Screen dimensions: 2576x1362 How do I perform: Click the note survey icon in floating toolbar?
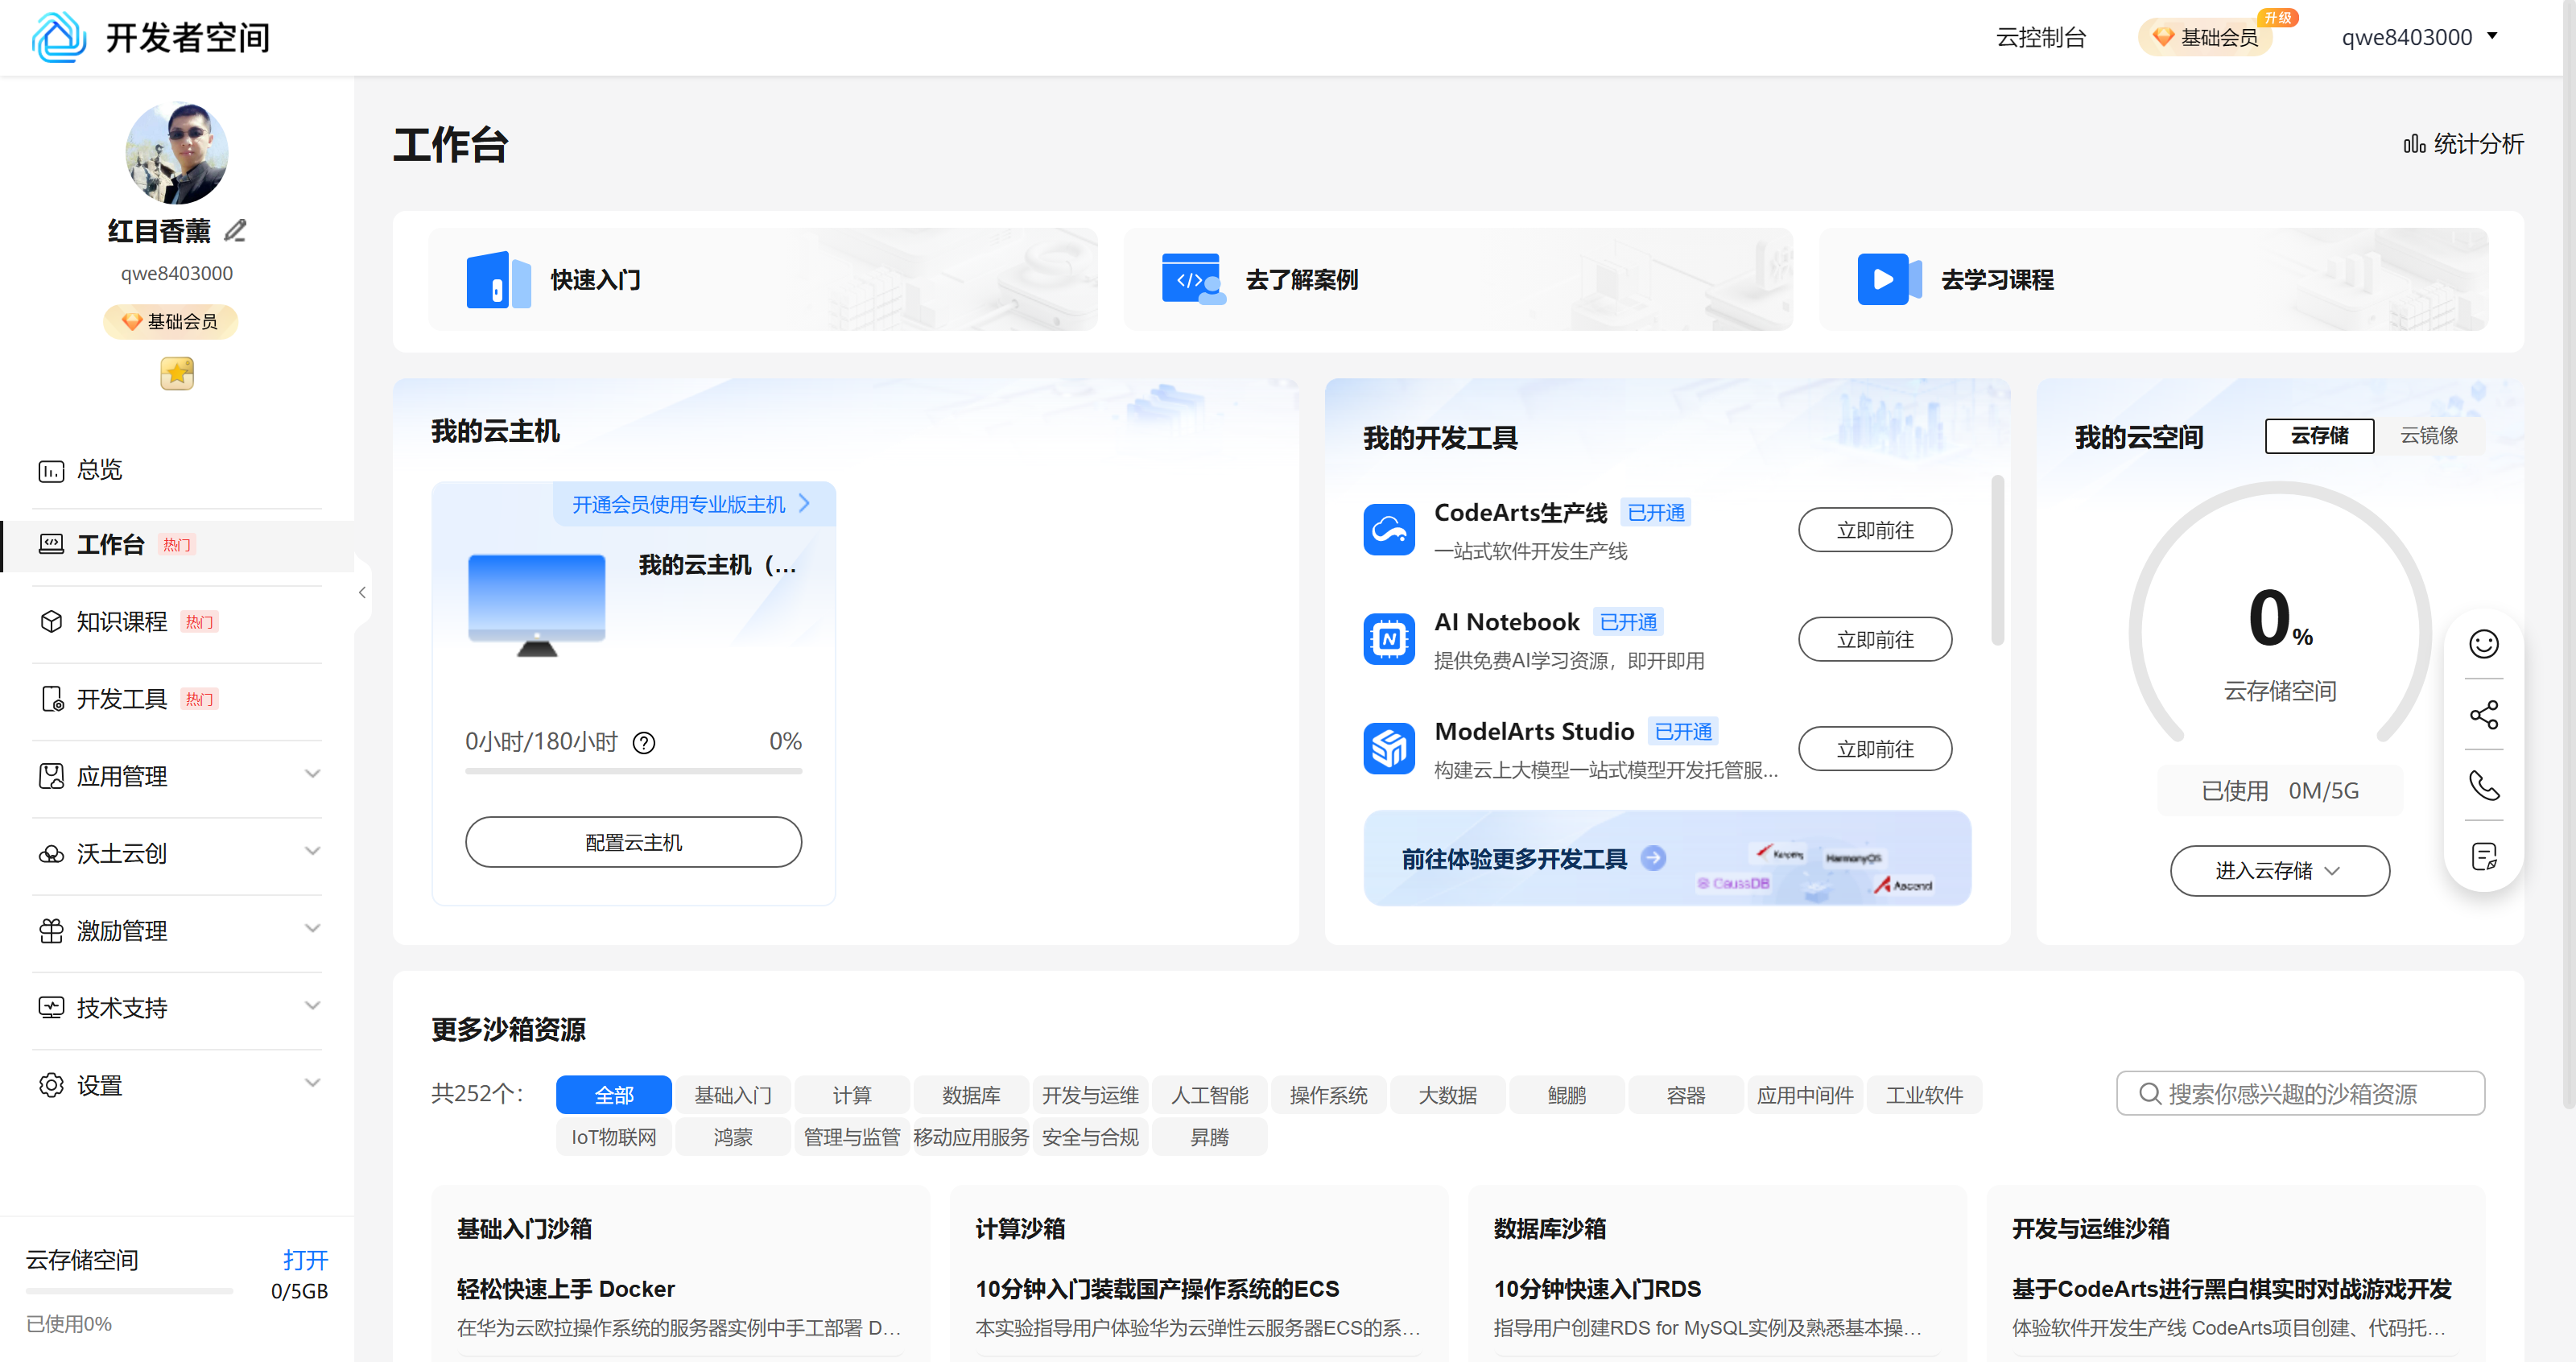coord(2483,857)
